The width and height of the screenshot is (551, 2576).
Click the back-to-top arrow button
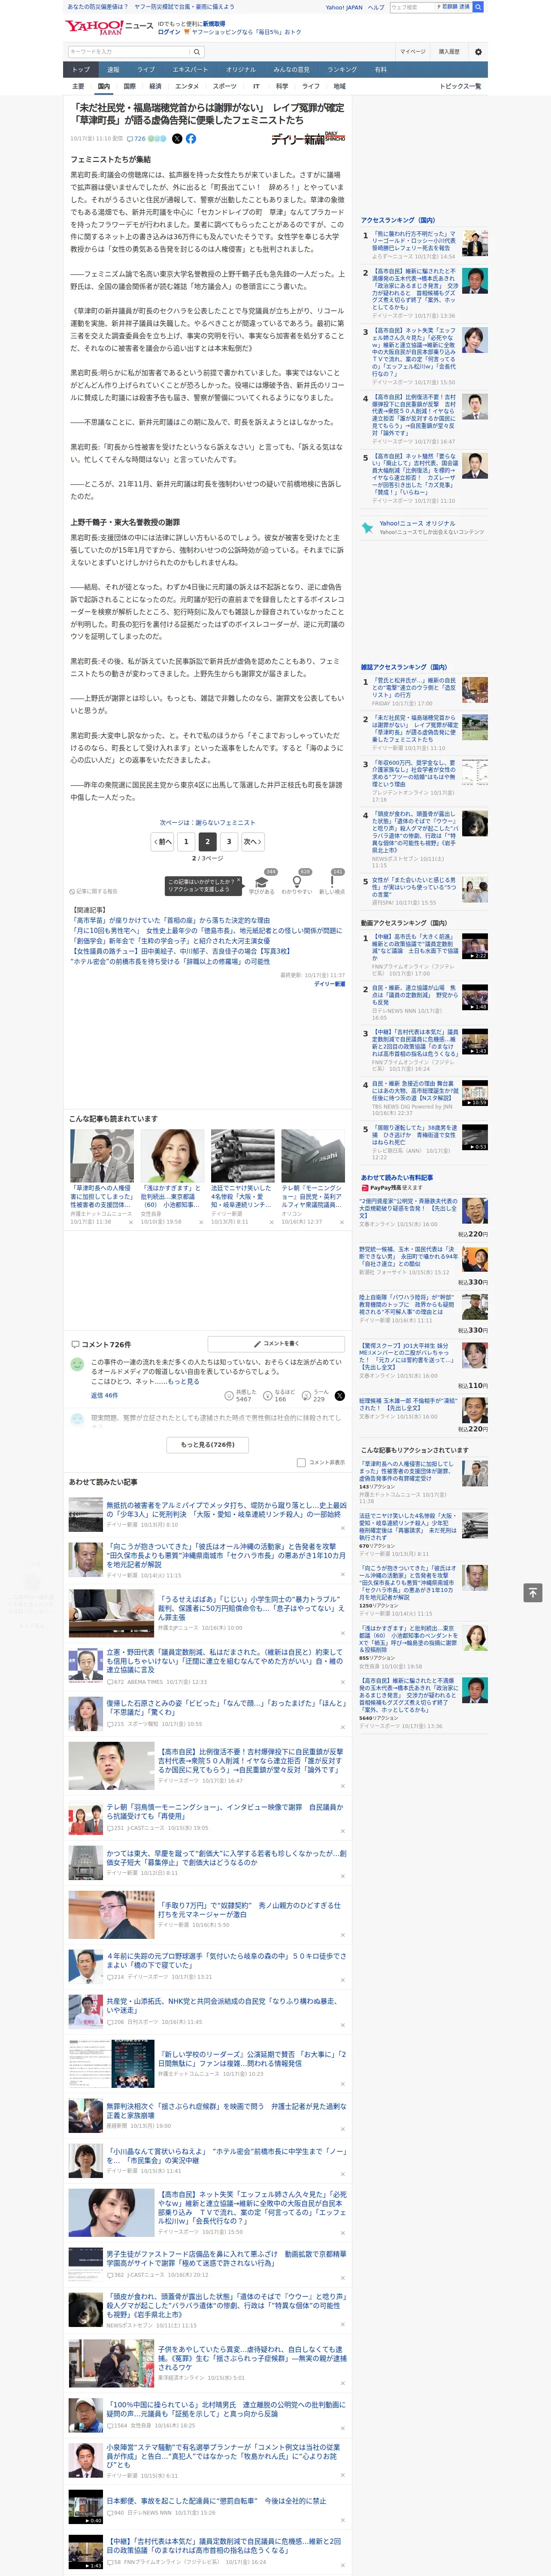pyautogui.click(x=533, y=1592)
